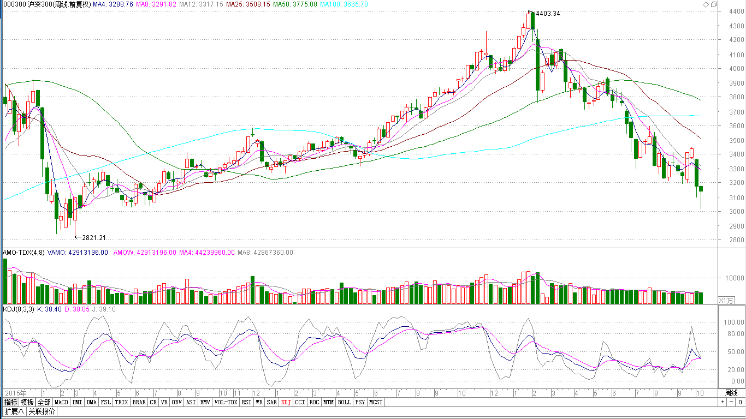Show the VOL-TDX indicator

tap(226, 402)
